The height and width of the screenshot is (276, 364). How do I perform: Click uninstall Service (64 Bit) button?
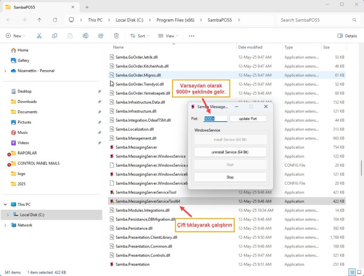point(230,152)
